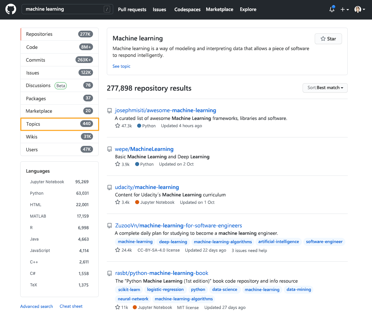Click the deep-learning topic tag
This screenshot has width=372, height=318.
(x=173, y=242)
